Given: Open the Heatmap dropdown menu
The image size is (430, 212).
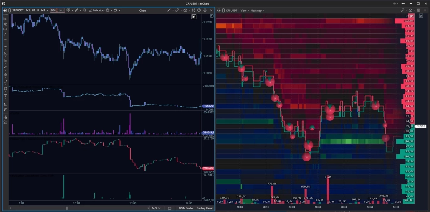Looking at the screenshot, I should pyautogui.click(x=258, y=10).
